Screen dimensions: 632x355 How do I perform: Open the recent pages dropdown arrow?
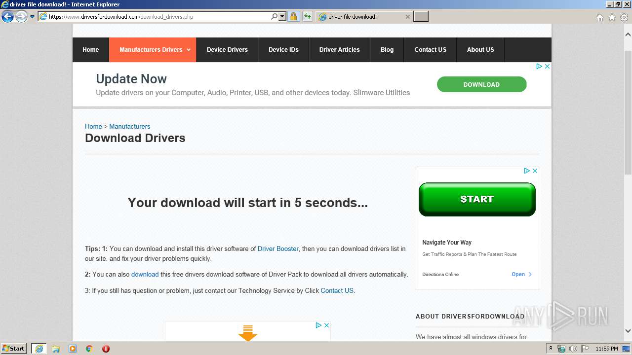tap(33, 17)
